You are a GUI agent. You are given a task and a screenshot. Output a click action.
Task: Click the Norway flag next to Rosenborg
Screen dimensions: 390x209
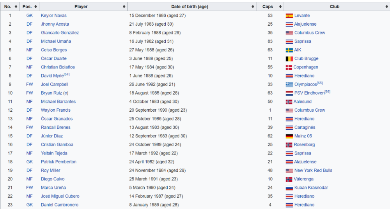coord(289,145)
